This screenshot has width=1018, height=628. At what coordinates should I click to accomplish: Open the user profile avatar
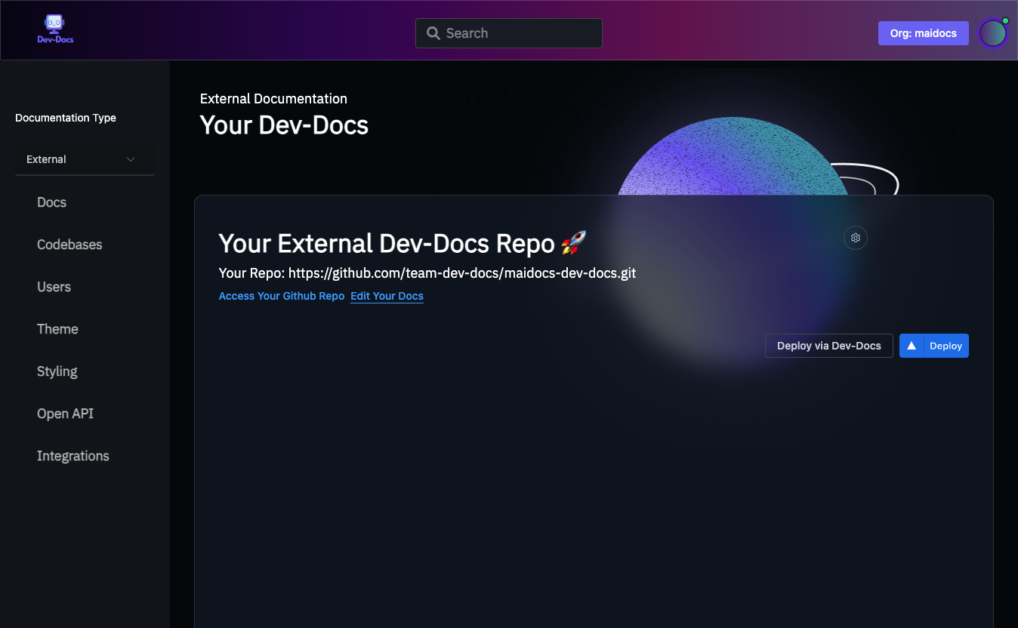pyautogui.click(x=992, y=33)
